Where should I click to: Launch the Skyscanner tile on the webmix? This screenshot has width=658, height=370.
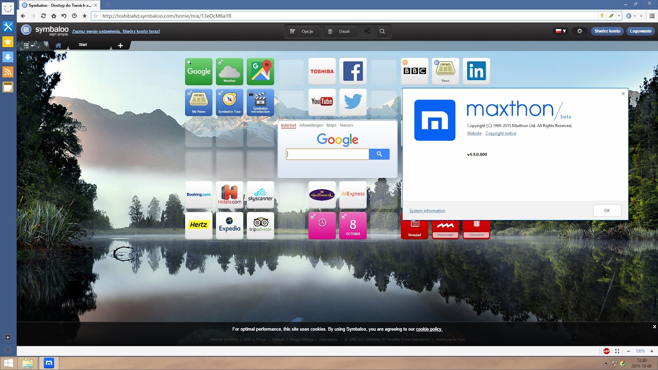point(260,194)
